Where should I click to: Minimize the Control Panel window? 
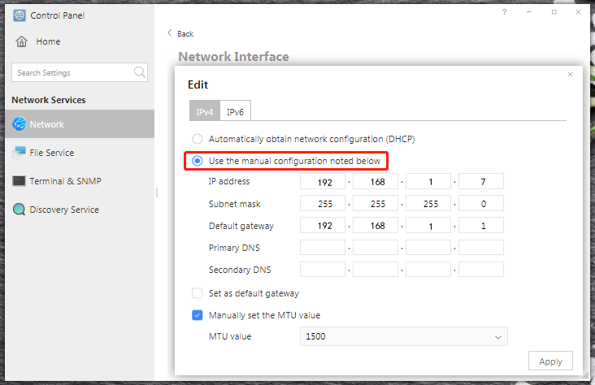click(x=528, y=12)
